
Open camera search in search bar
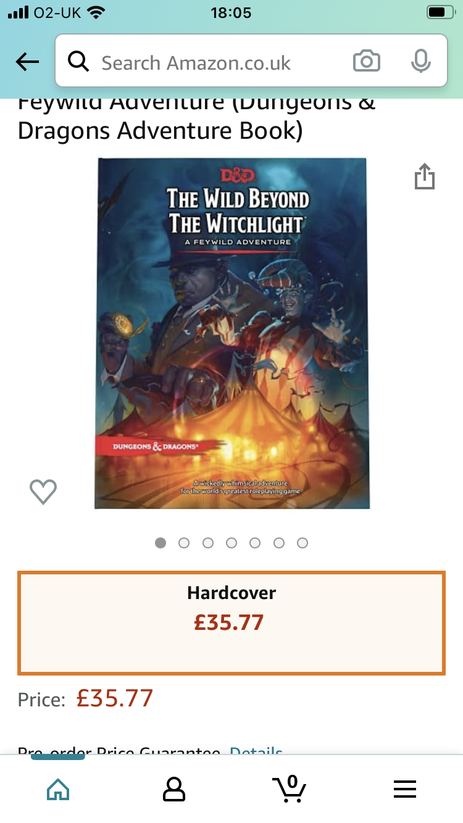[x=366, y=61]
